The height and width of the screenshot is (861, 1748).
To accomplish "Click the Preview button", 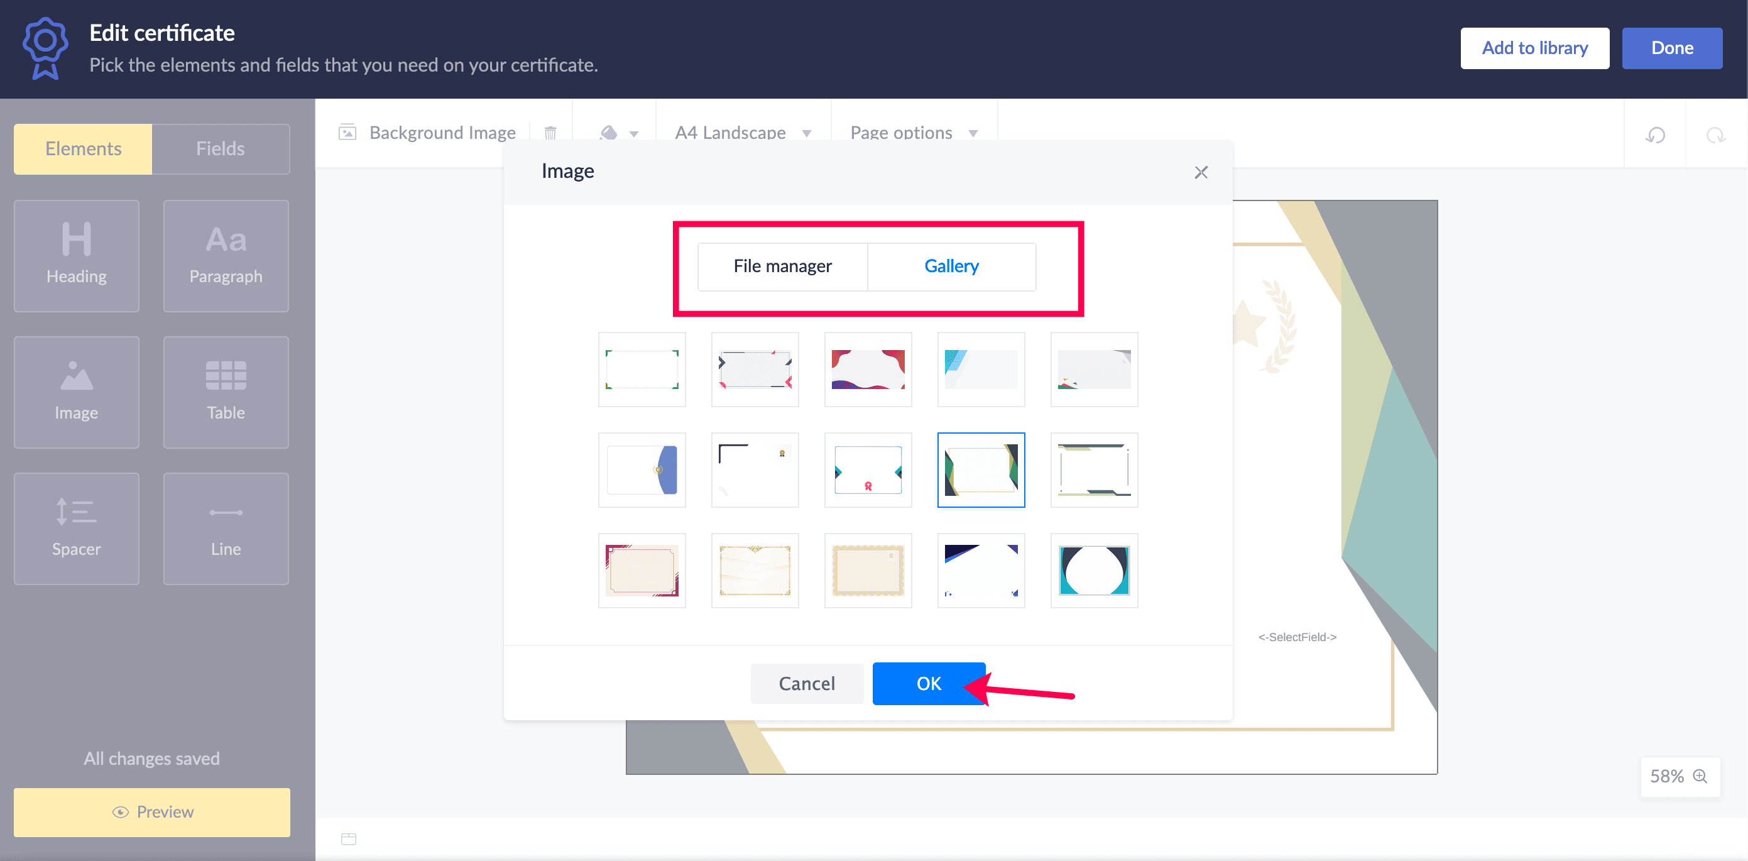I will pyautogui.click(x=152, y=811).
